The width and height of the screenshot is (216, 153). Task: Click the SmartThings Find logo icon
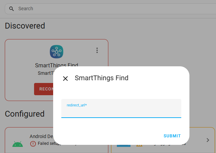pyautogui.click(x=57, y=52)
